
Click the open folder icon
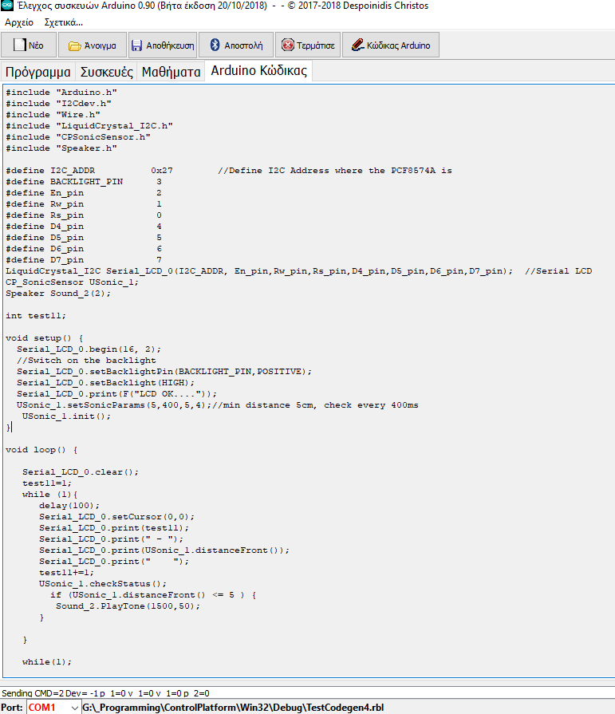pos(75,45)
